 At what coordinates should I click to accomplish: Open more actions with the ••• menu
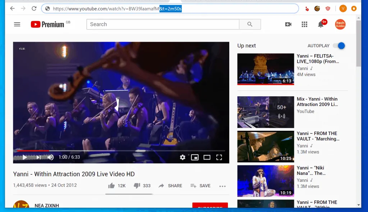[x=222, y=186]
